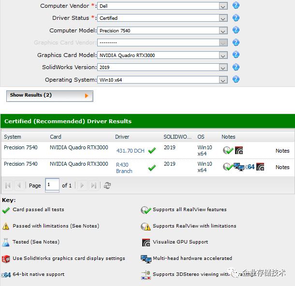Click 'Passed with limitations (See Notes)' text
Viewport: 295px width, 286px height.
pos(56,226)
